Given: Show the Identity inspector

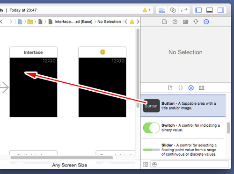Looking at the screenshot, I should coord(185,22).
